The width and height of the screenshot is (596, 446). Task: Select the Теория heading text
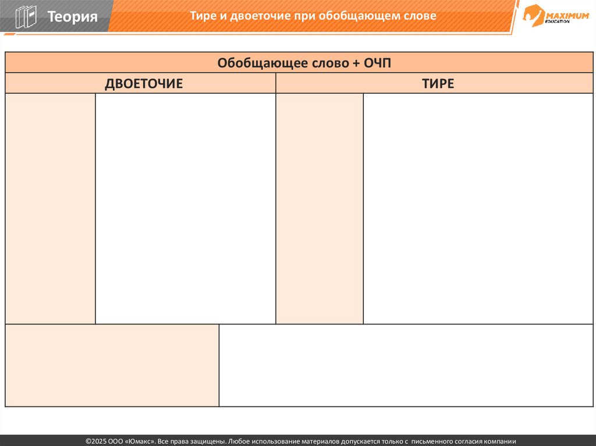point(72,16)
